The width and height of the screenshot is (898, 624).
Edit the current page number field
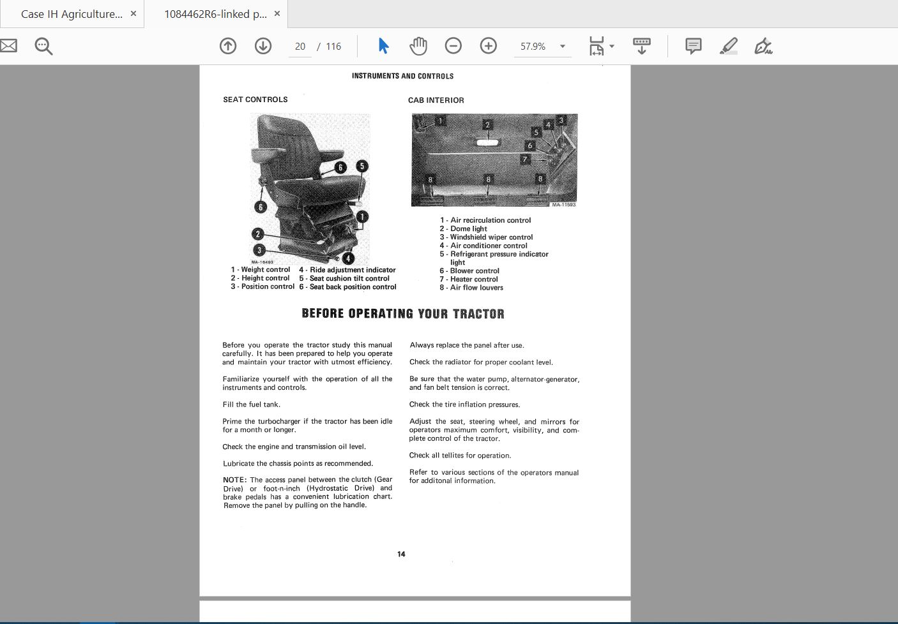coord(300,47)
